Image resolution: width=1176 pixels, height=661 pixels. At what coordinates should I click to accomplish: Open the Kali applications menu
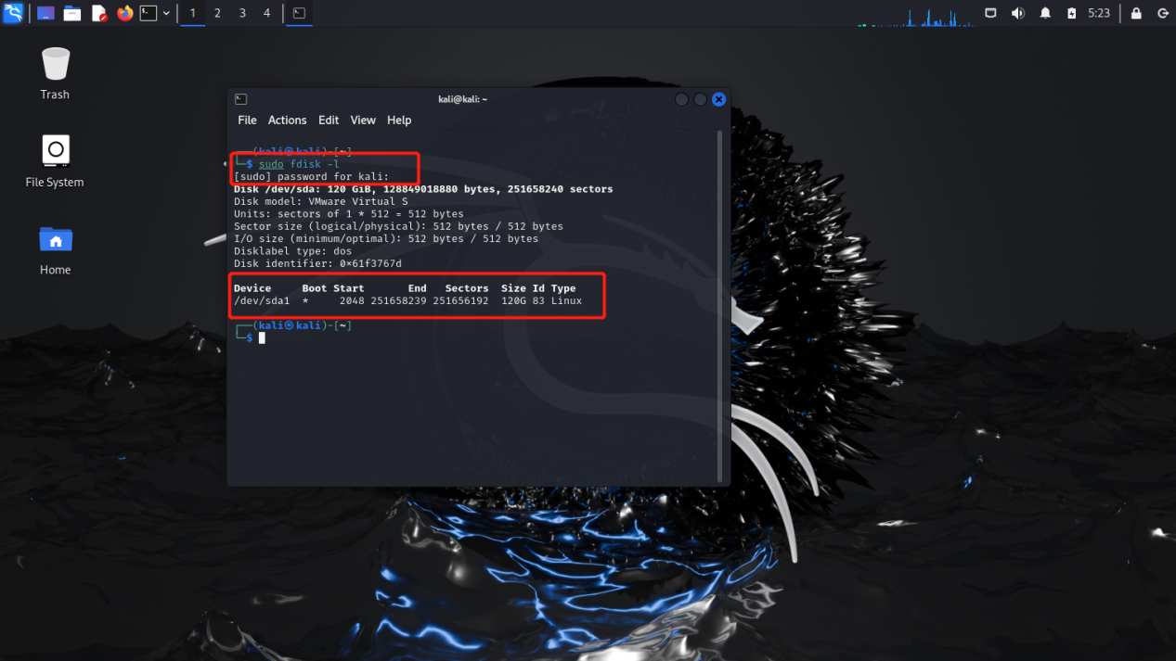[x=13, y=13]
